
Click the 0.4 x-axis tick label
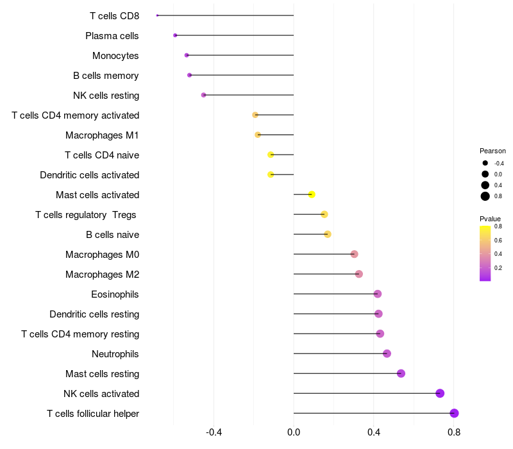click(x=374, y=432)
